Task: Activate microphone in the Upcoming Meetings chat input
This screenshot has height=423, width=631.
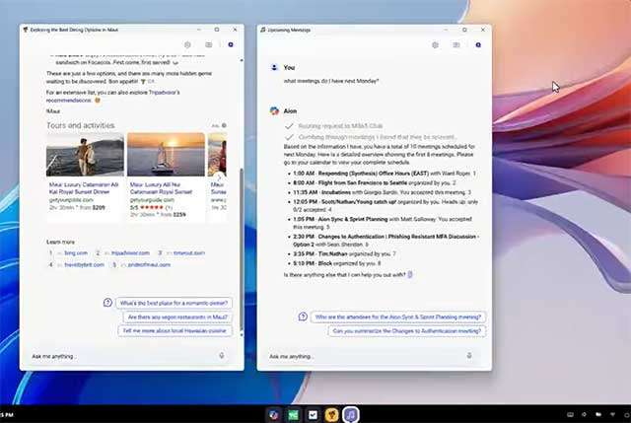Action: 469,355
